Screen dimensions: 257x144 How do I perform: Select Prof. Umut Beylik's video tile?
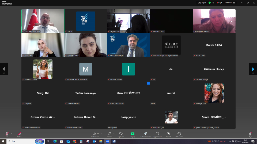128,45
